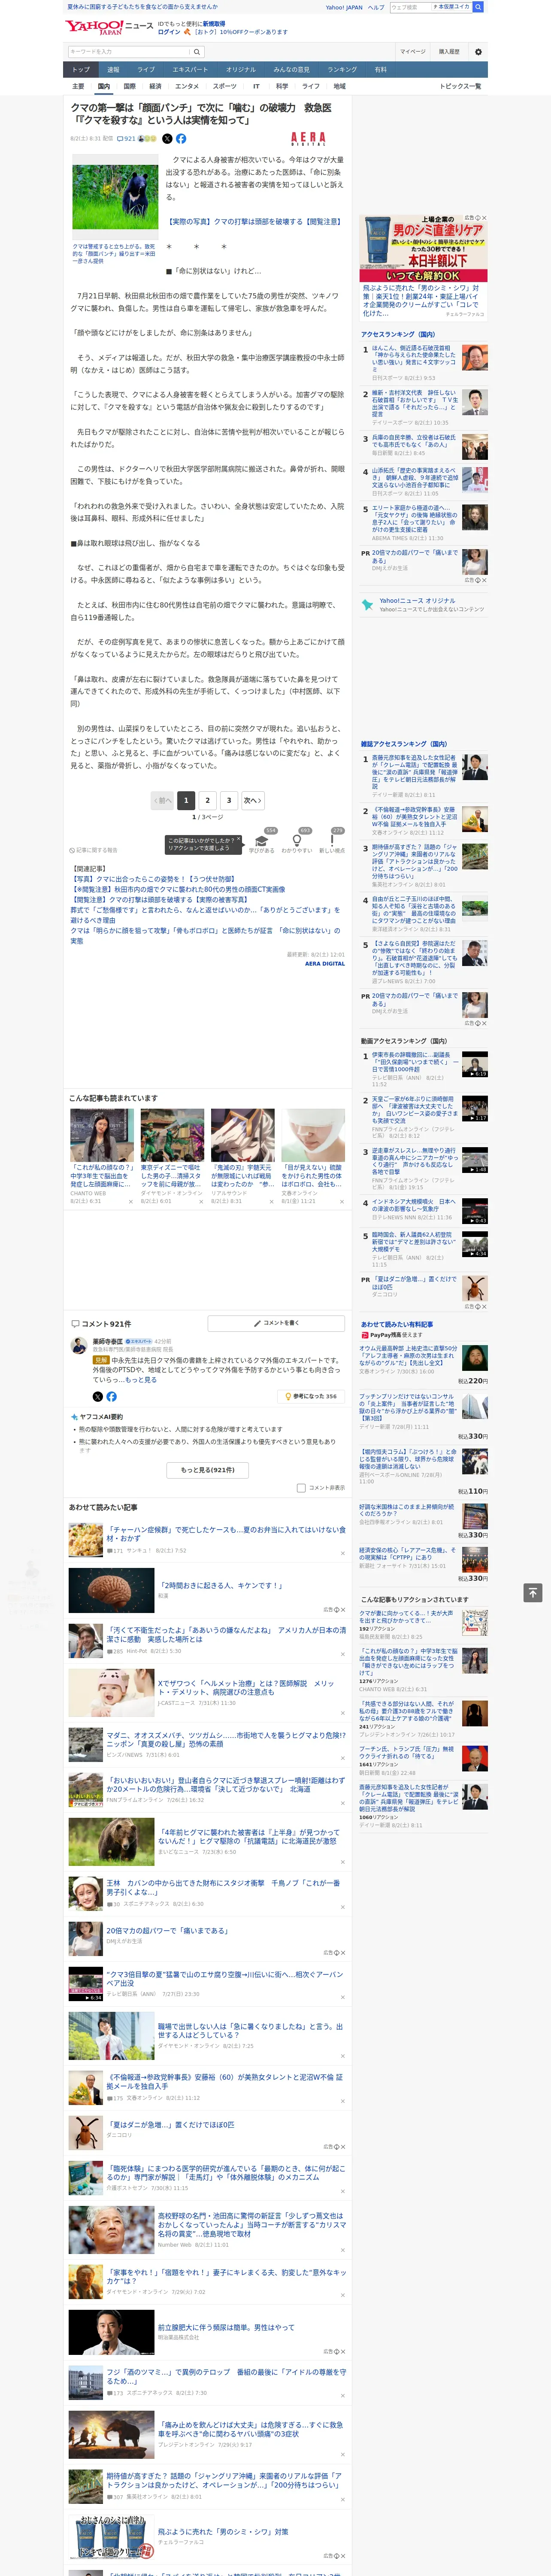The height and width of the screenshot is (2576, 551).
Task: Select the 経済 category tab
Action: coord(155,86)
